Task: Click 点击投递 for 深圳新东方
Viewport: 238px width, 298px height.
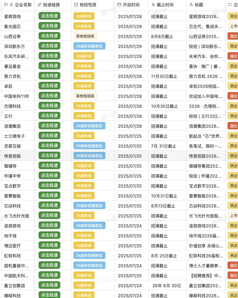Action: coord(49,46)
